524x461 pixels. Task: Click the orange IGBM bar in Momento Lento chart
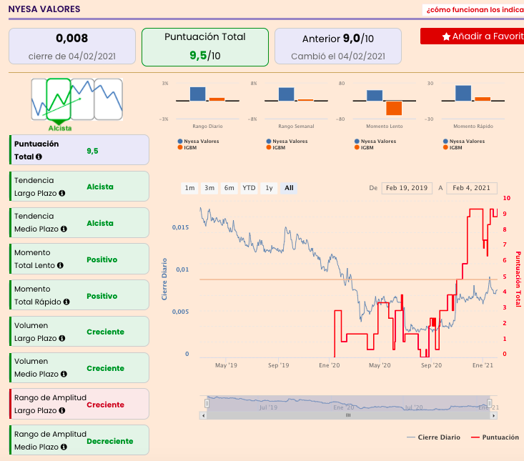click(394, 108)
